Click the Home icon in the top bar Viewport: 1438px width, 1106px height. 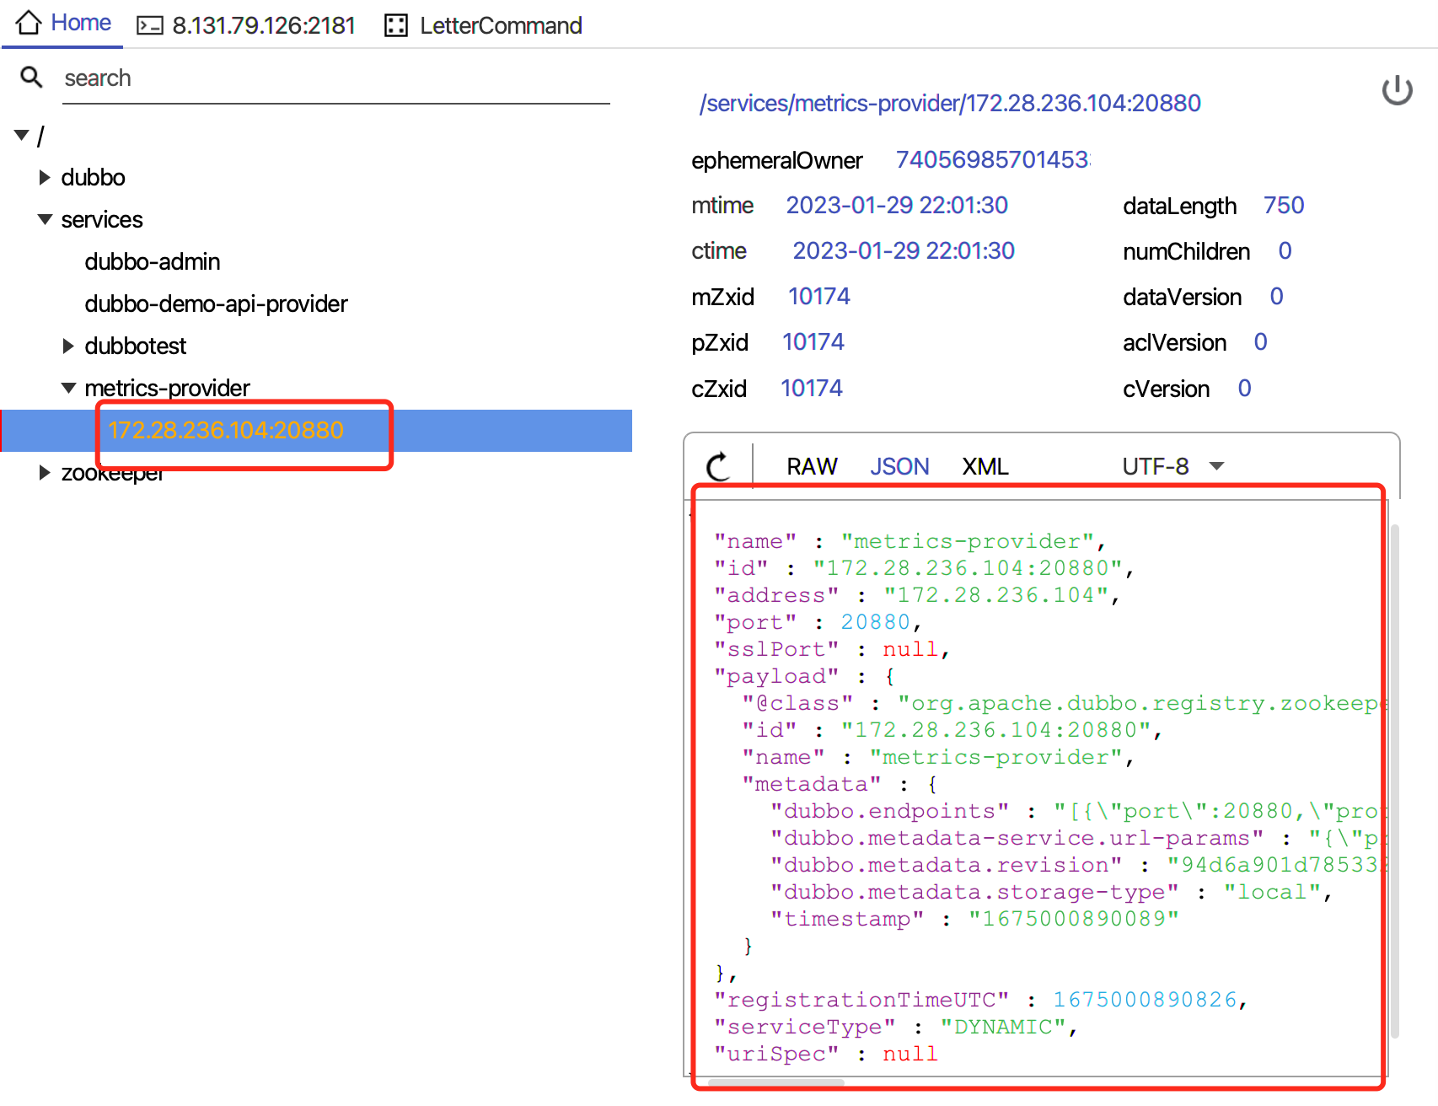tap(28, 23)
